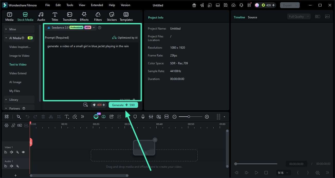Click the AI settings icon left of credits
This screenshot has height=178, width=335.
click(x=86, y=105)
